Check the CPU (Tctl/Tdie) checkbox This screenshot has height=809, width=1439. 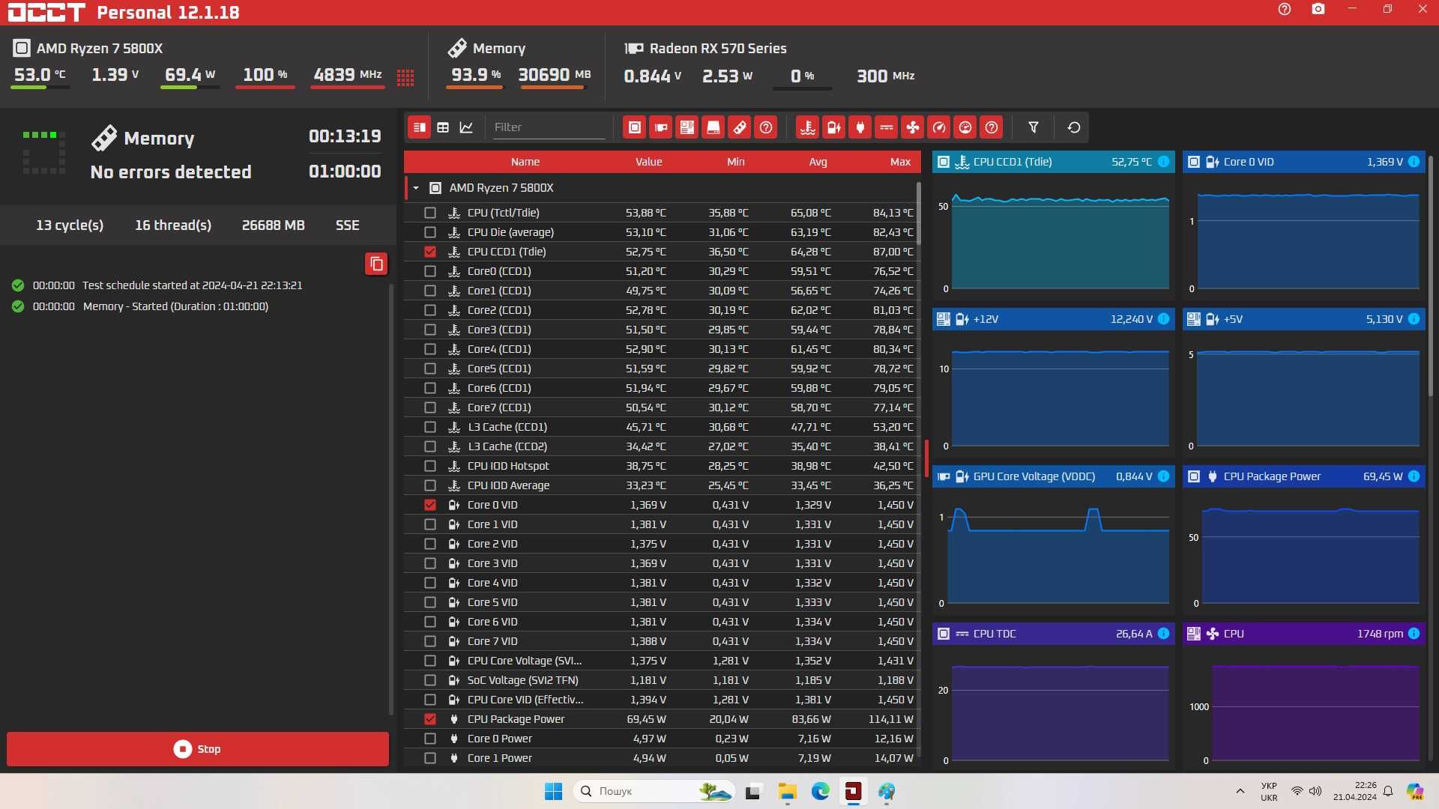(430, 213)
